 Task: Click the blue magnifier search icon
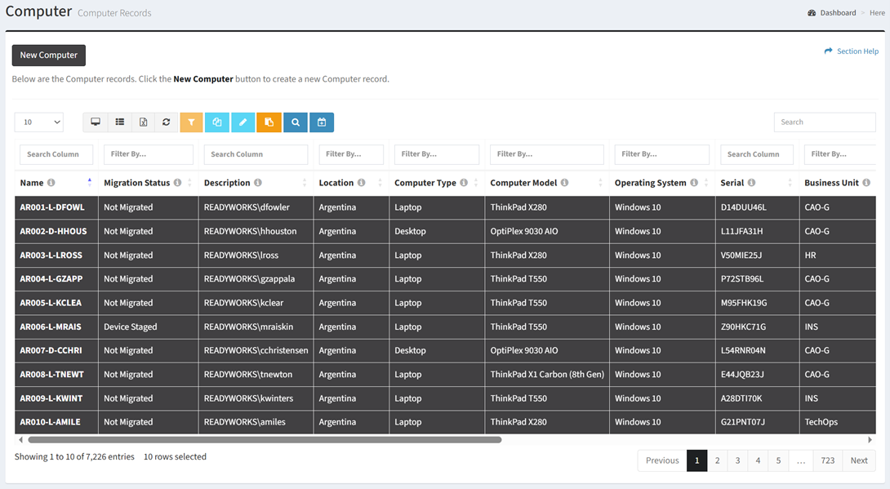coord(296,122)
